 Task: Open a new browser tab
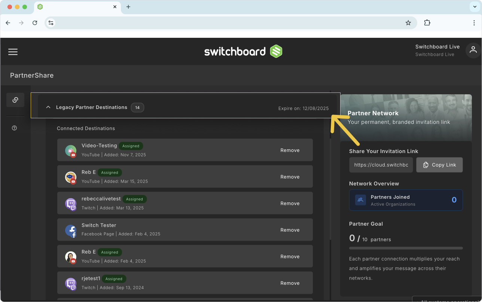click(x=128, y=7)
